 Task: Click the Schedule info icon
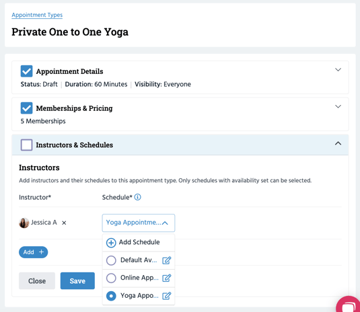coord(137,197)
